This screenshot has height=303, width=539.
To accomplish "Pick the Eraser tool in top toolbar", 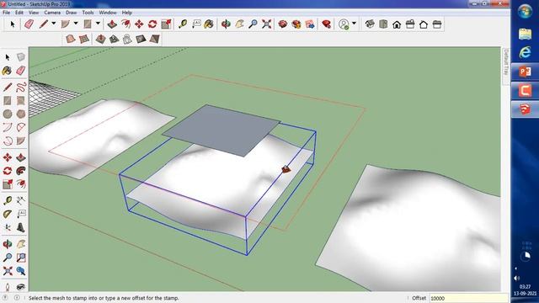I will pyautogui.click(x=29, y=24).
